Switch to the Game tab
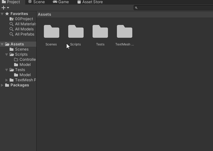Image resolution: width=213 pixels, height=151 pixels. pyautogui.click(x=61, y=2)
